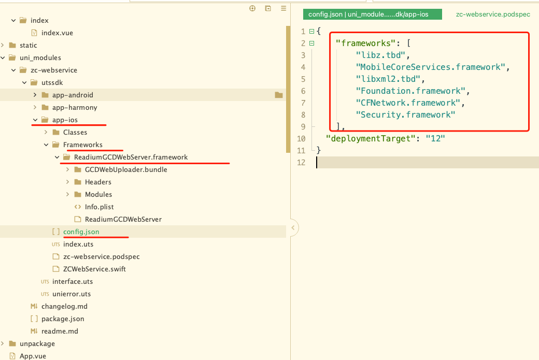Collapse the ReadiumGCDWebServer.framework folder

(56, 157)
